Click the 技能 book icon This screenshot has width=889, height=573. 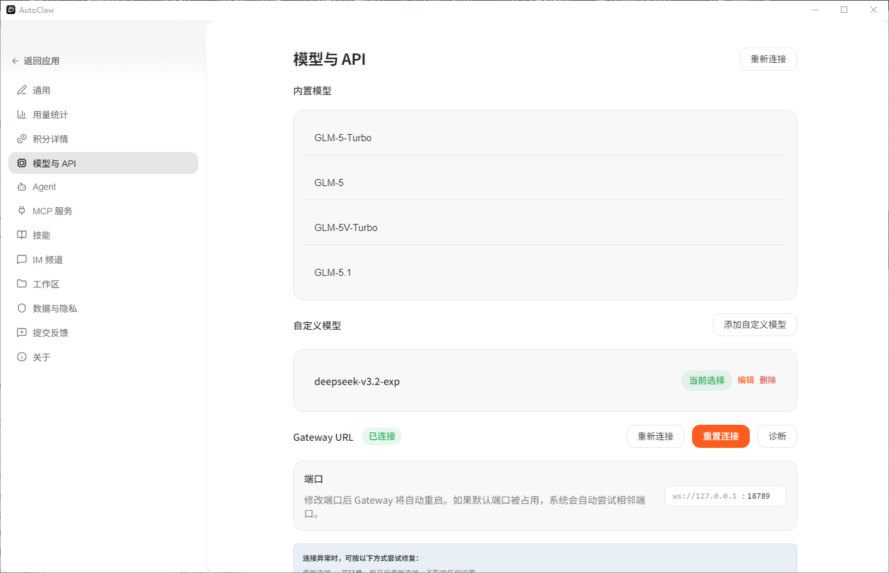pyautogui.click(x=22, y=235)
